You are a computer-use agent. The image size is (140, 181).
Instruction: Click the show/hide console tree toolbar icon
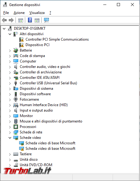coord(21,20)
